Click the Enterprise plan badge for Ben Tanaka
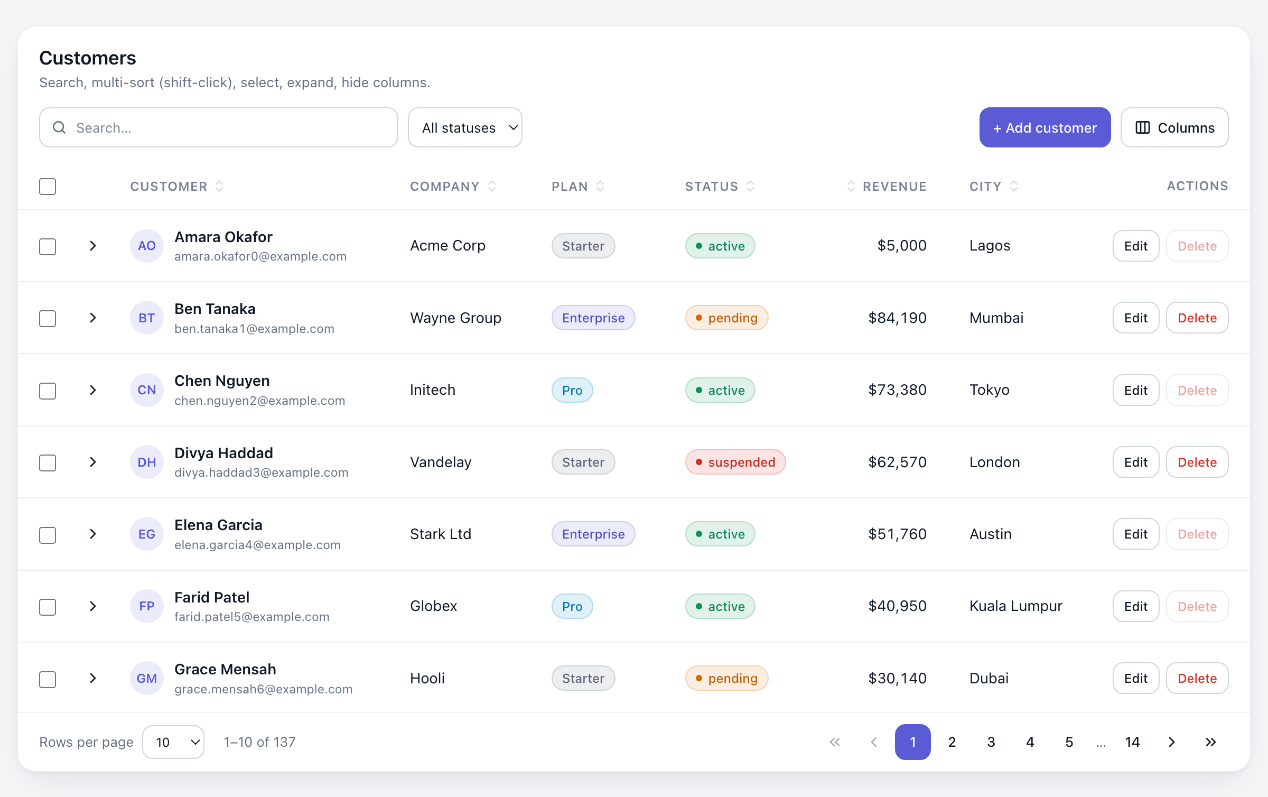The width and height of the screenshot is (1268, 797). pos(593,318)
